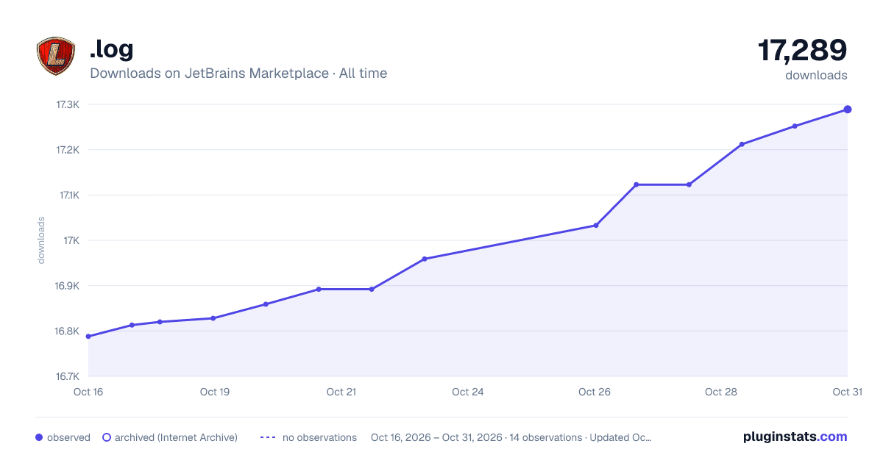The height and width of the screenshot is (463, 883).
Task: Click the 'observed' legend label
Action: [68, 437]
